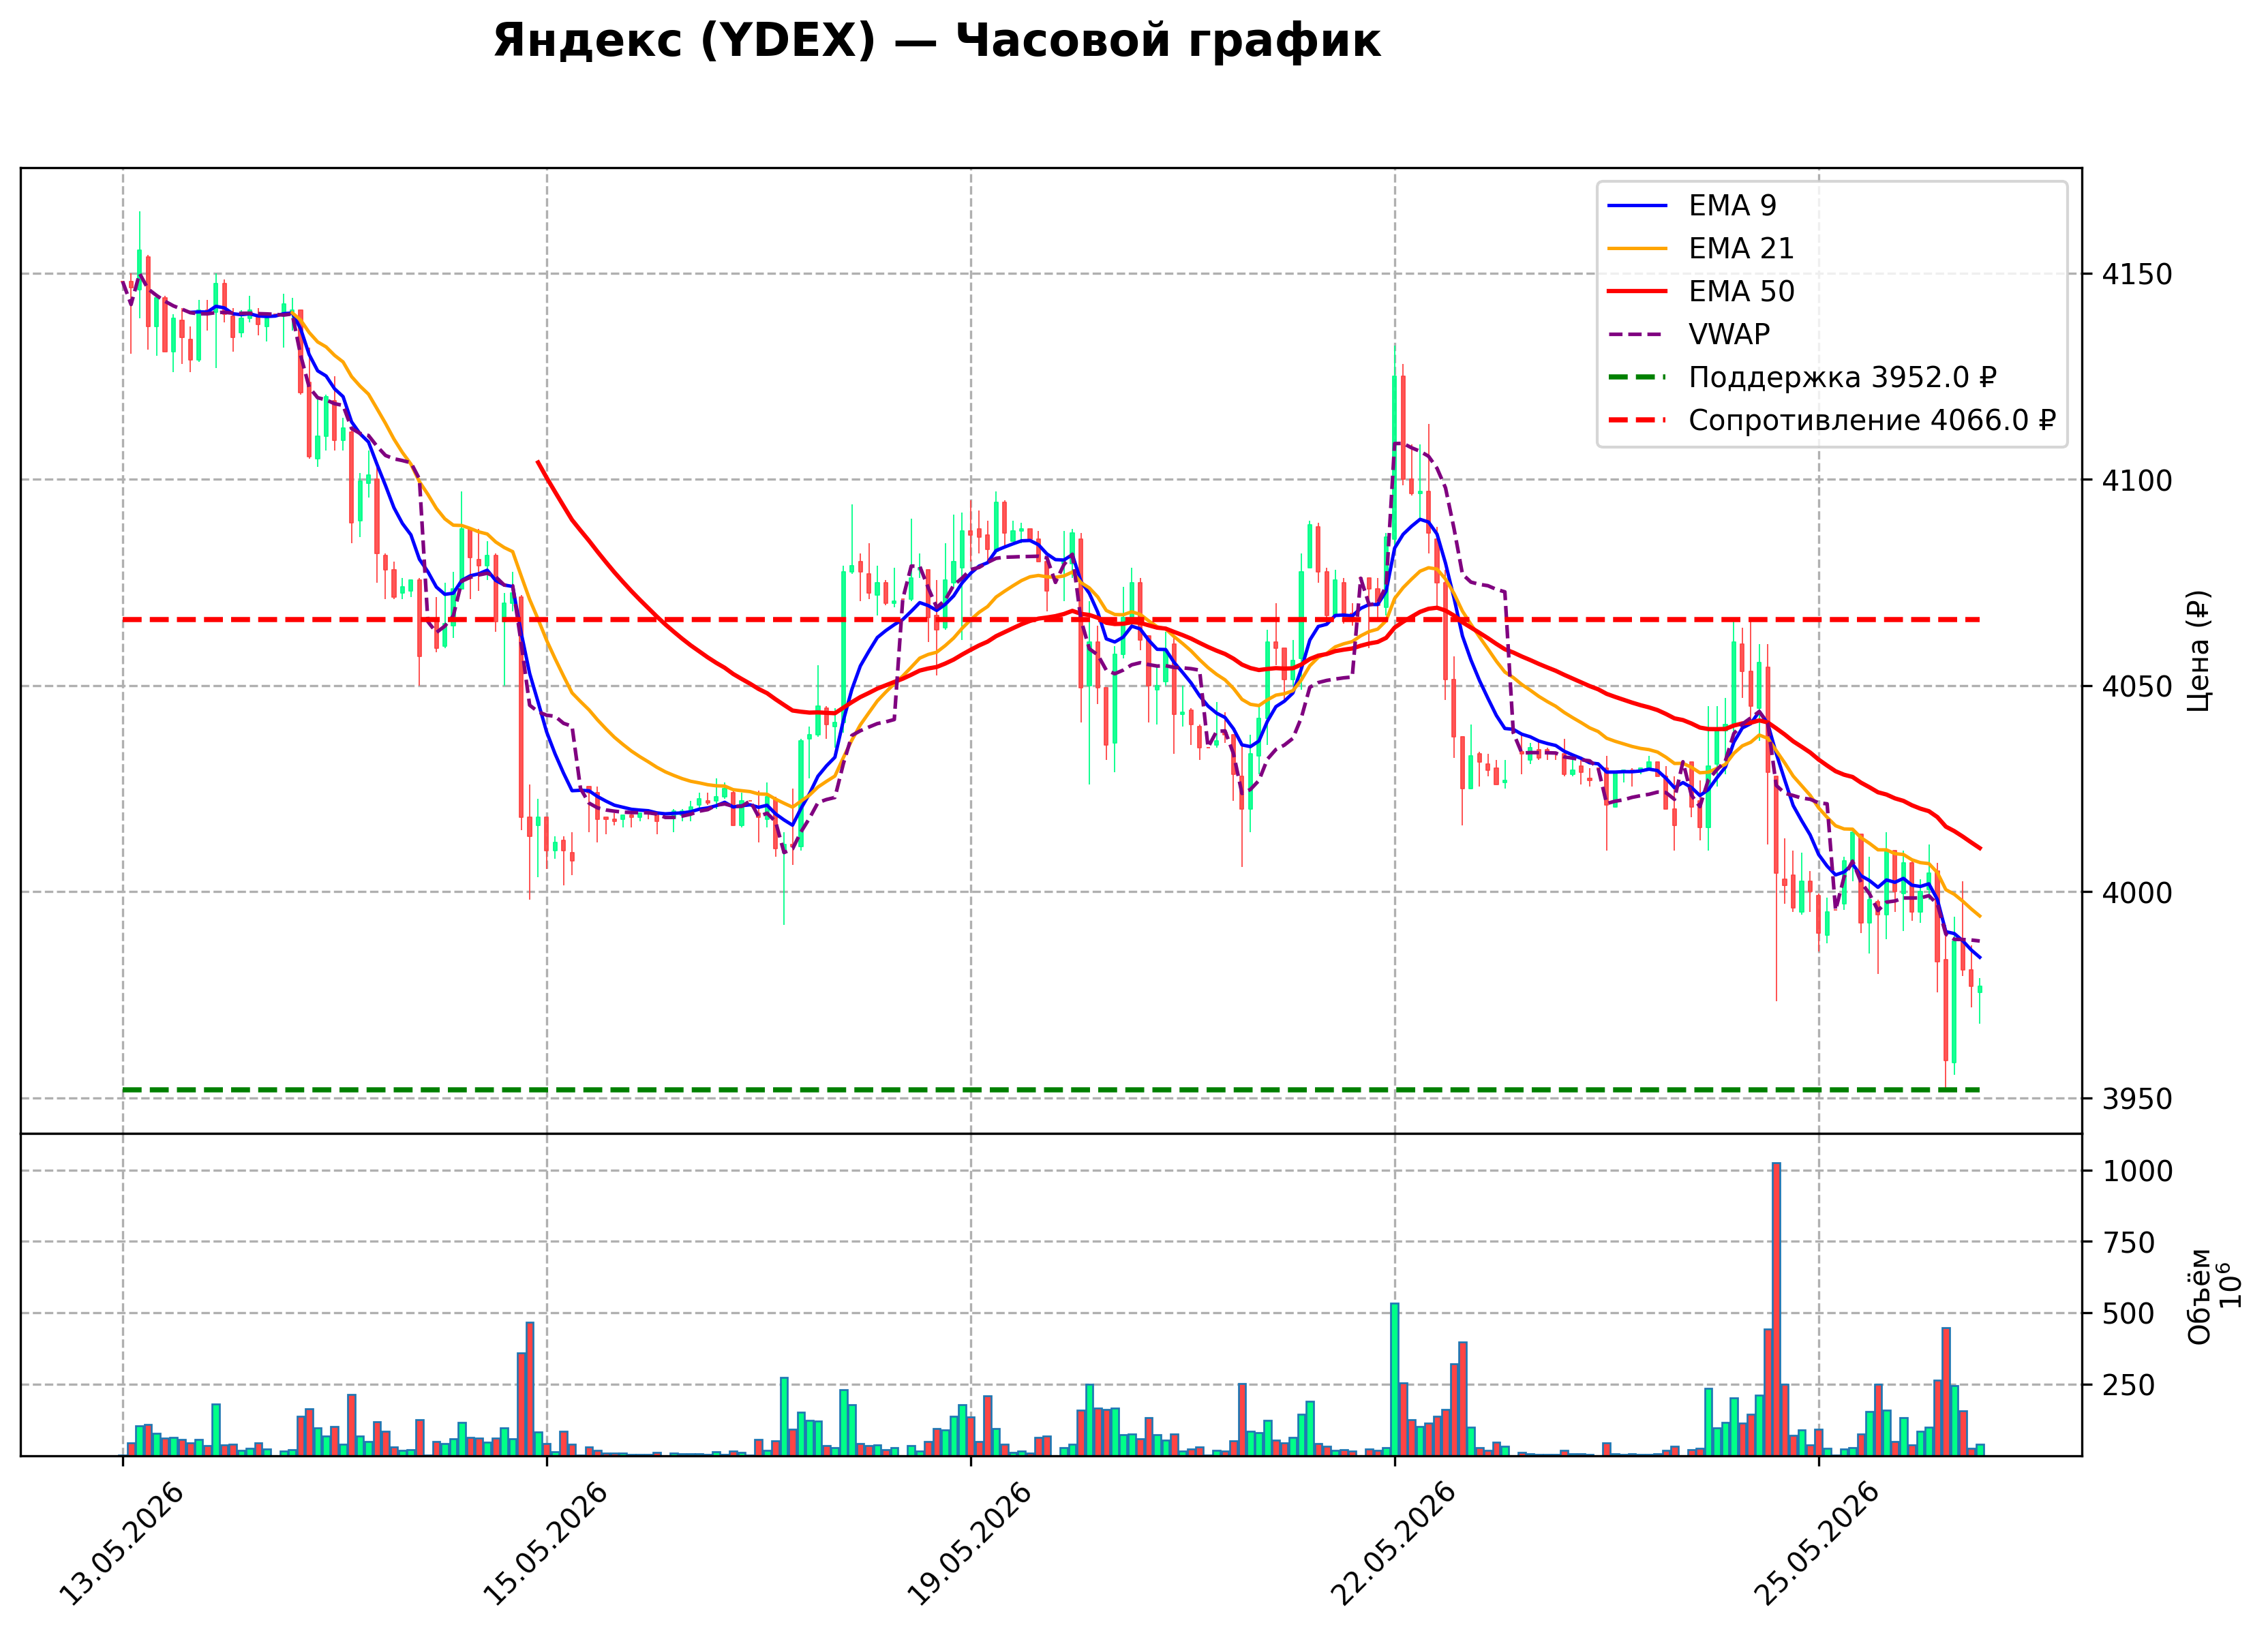Click the chart title 'Яндекс (YDEX) — Часовой график'
The height and width of the screenshot is (1631, 2268).
click(936, 41)
